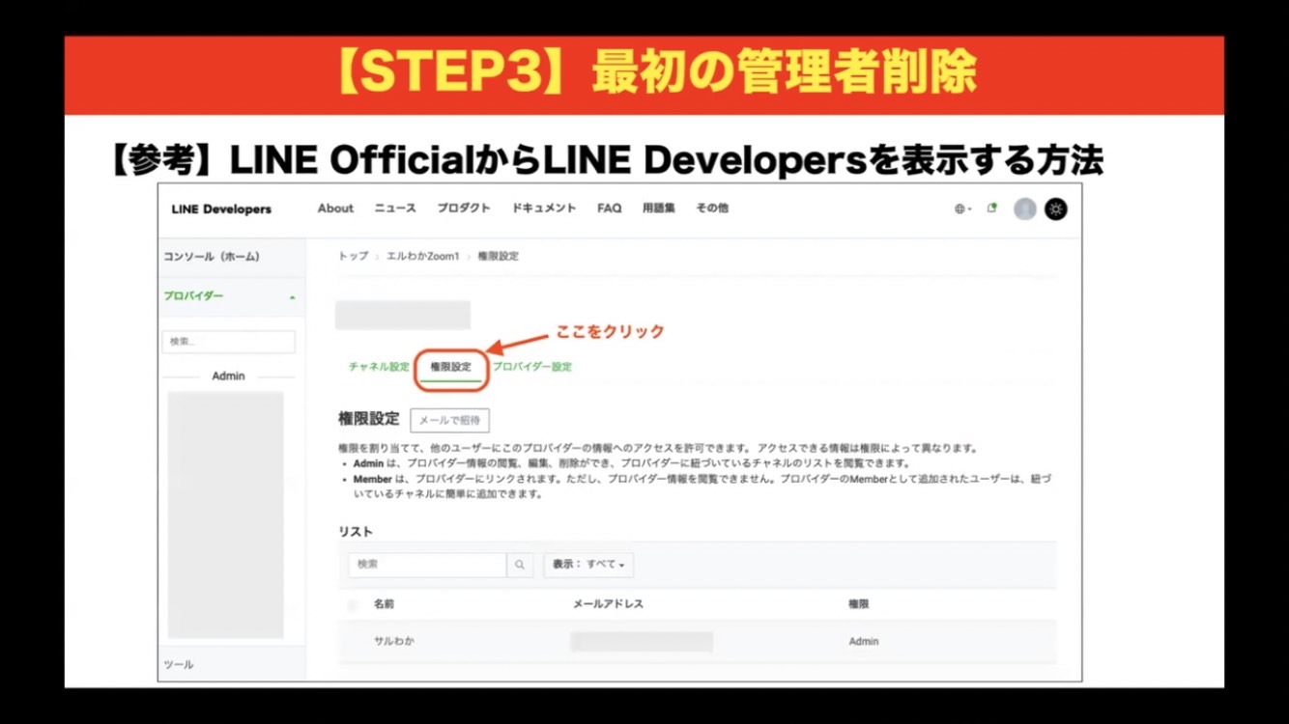Open the 表示：すべて filter dropdown
Viewport: 1289px width, 724px height.
(x=588, y=565)
